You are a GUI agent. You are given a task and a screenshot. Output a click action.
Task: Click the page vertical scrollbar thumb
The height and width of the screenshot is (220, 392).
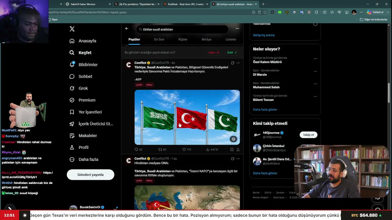[389, 93]
